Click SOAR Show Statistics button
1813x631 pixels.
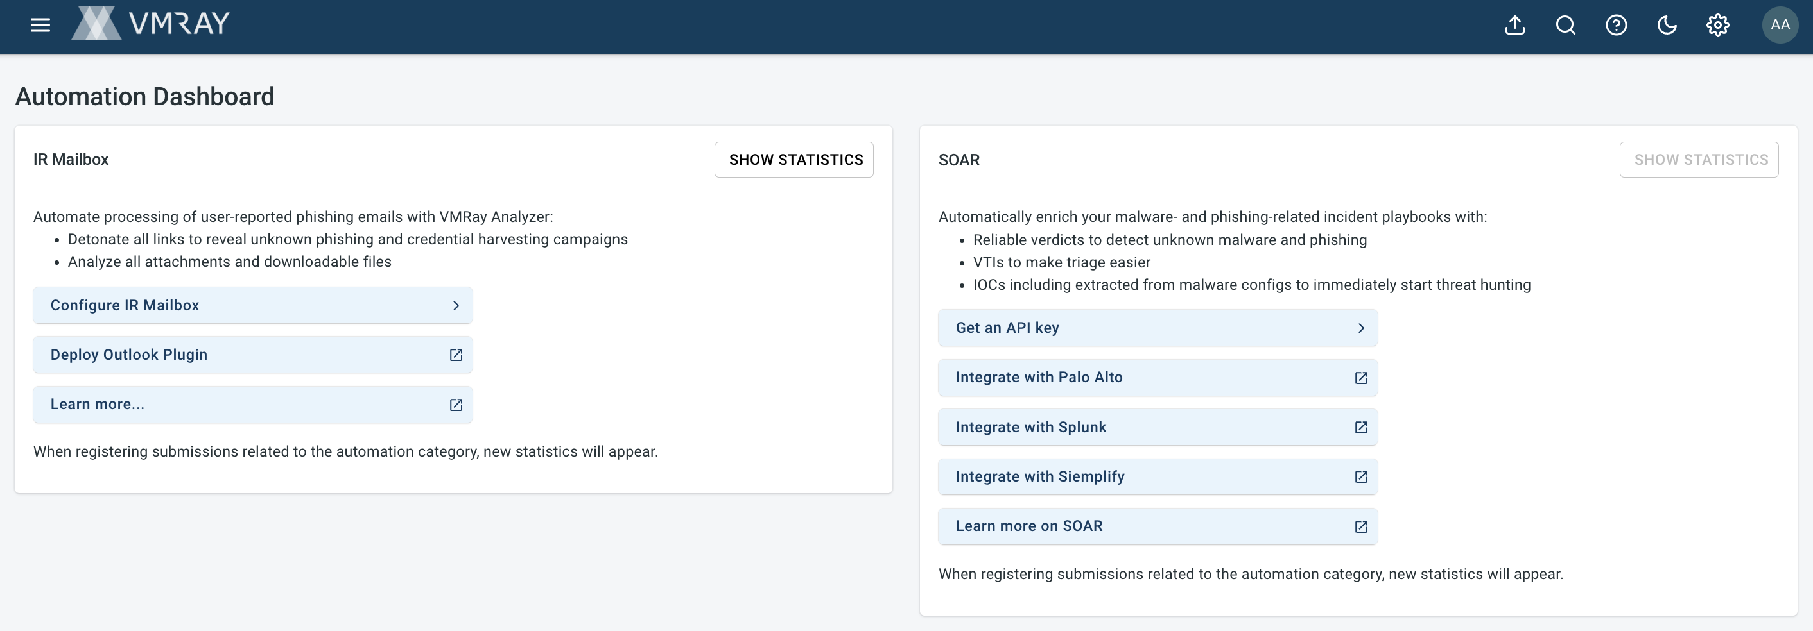click(x=1699, y=160)
